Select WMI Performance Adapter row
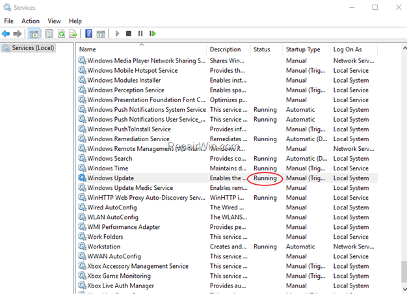 (x=228, y=227)
